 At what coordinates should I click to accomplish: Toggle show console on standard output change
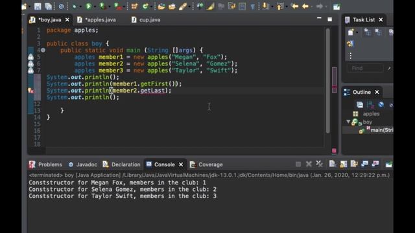[x=364, y=164]
